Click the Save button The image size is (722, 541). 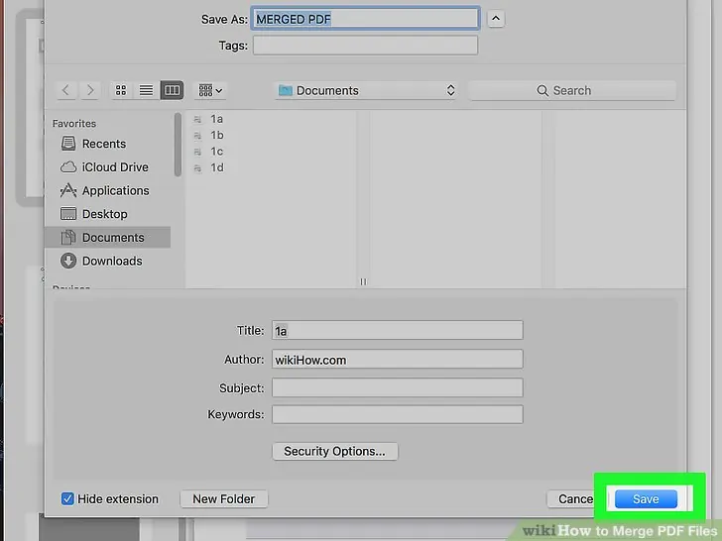coord(645,499)
